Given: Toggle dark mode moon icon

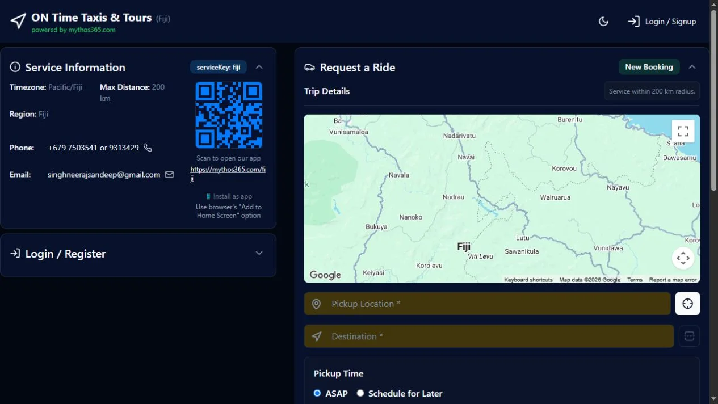Looking at the screenshot, I should tap(603, 22).
